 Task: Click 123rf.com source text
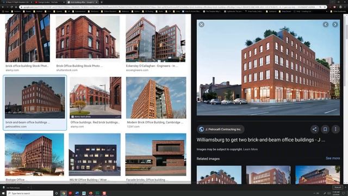pyautogui.click(x=133, y=126)
